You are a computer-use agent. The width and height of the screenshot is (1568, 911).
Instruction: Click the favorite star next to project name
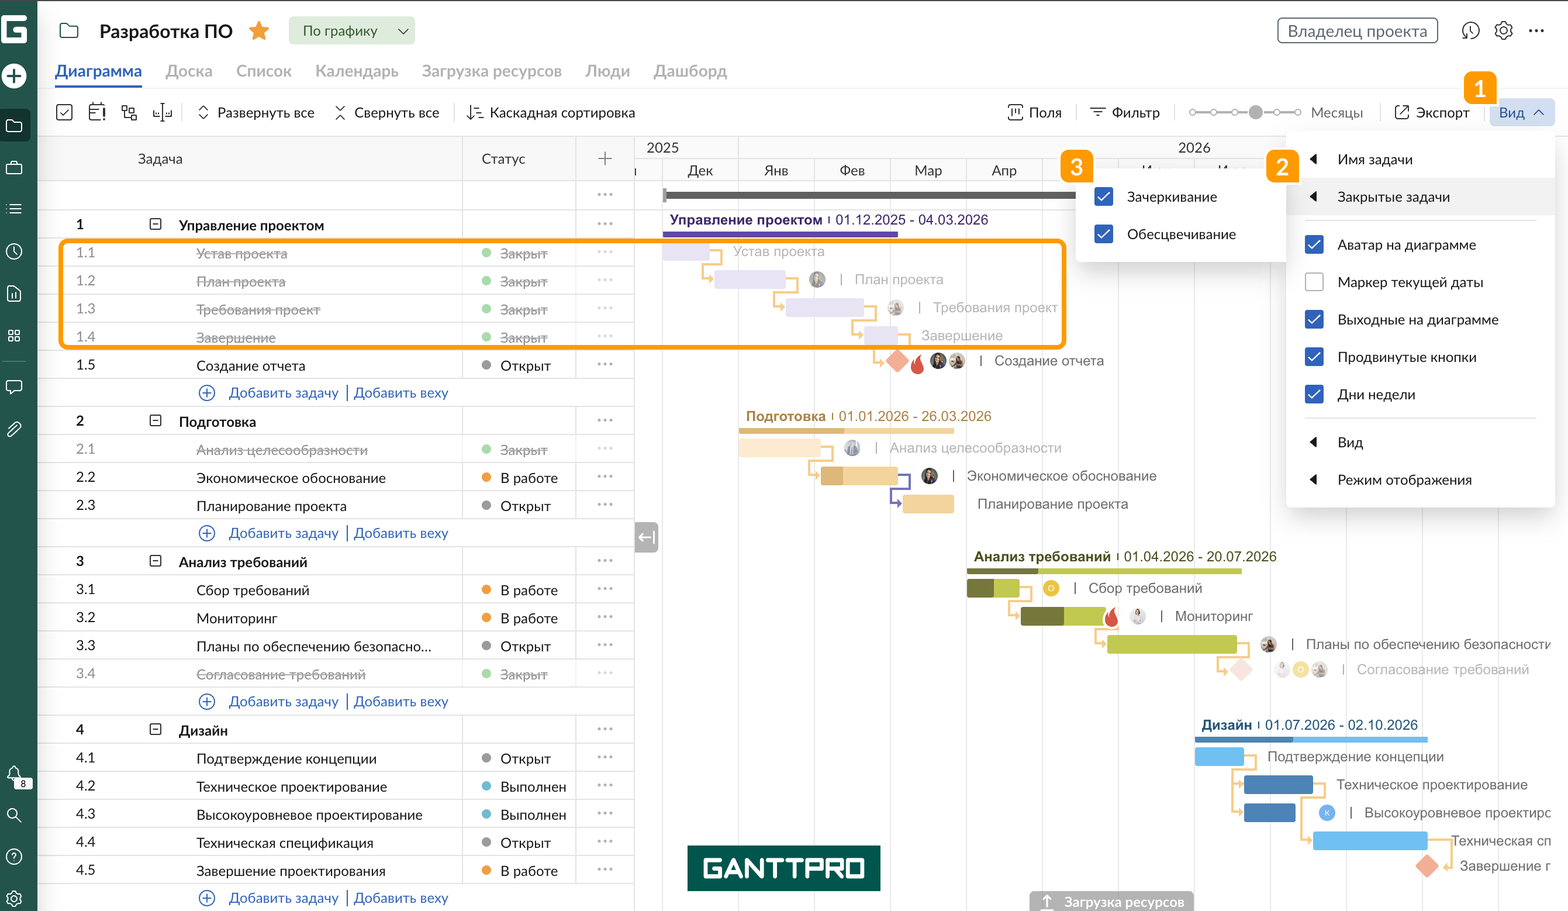[259, 30]
